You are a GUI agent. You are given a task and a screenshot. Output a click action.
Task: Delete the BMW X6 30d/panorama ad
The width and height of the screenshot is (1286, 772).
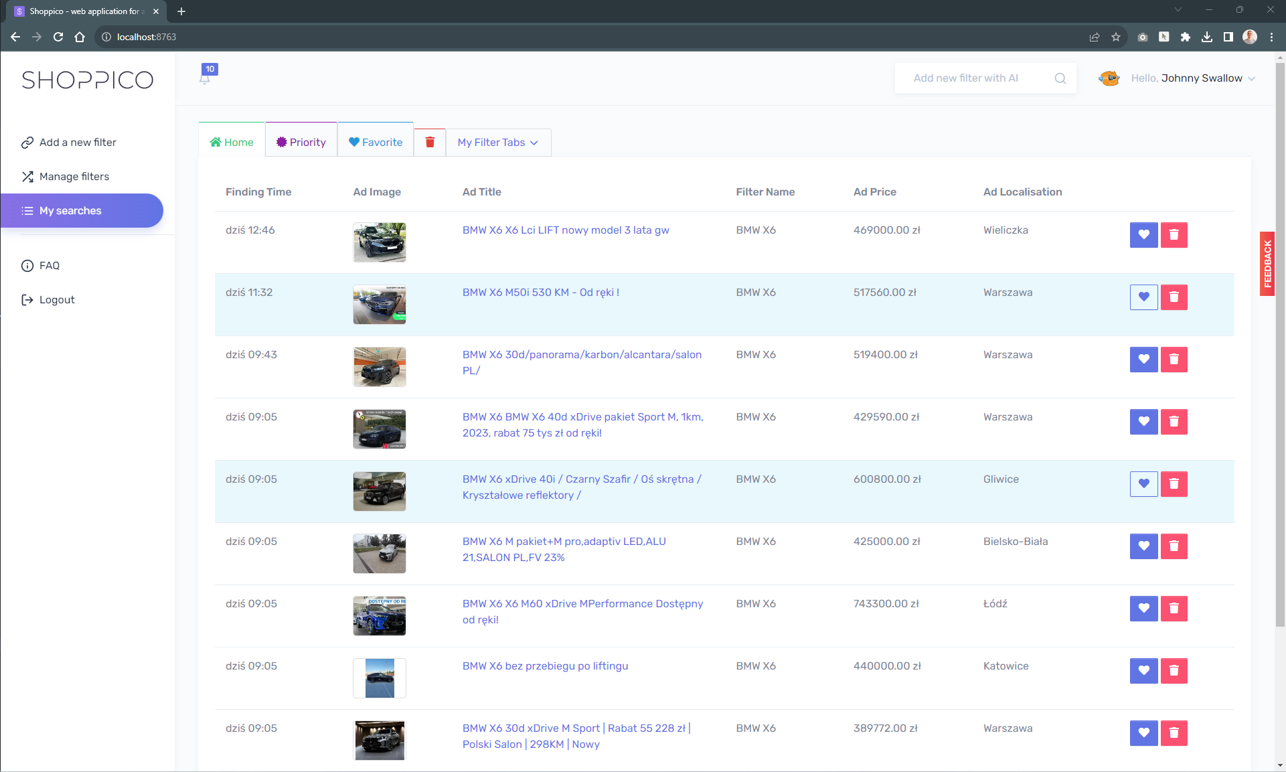tap(1174, 360)
